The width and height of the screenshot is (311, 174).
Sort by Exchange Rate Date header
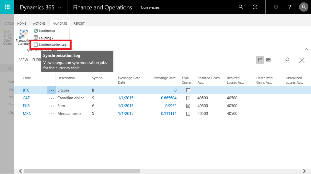[x=129, y=80]
